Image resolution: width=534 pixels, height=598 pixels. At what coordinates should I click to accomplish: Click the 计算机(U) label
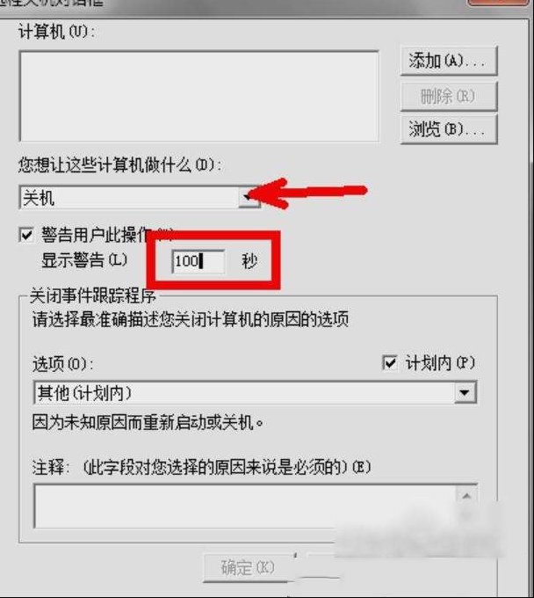tap(56, 32)
